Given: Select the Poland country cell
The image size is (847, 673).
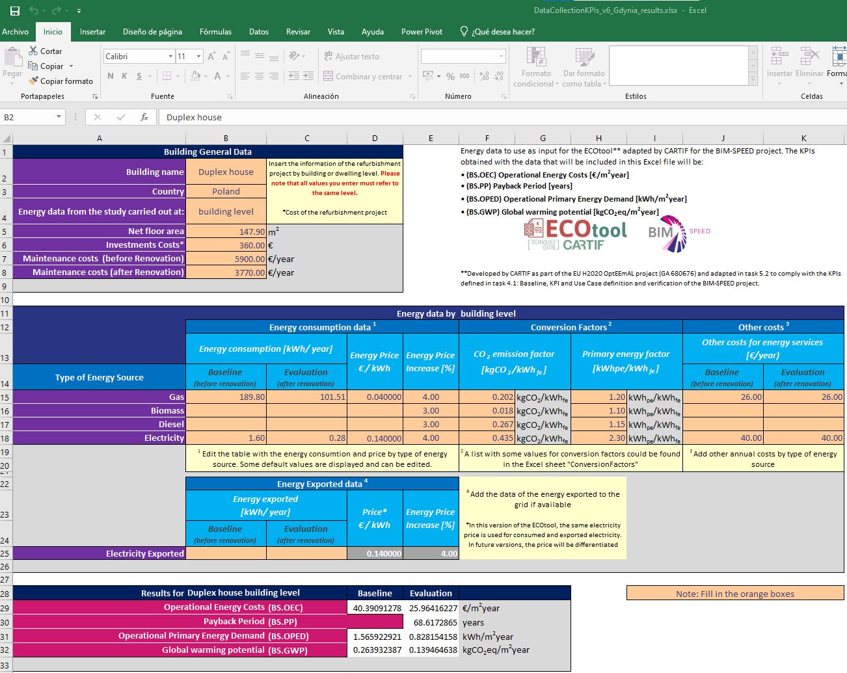Looking at the screenshot, I should click(226, 191).
